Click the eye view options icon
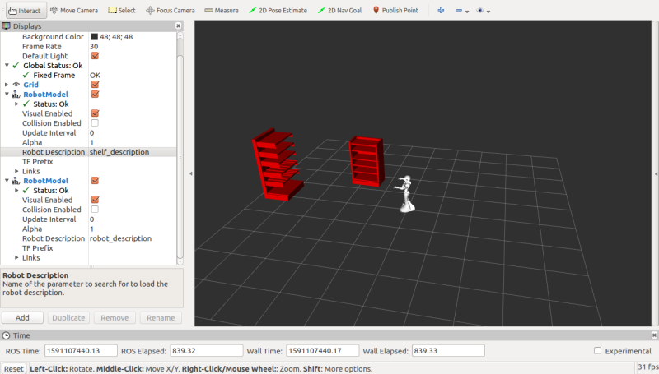The width and height of the screenshot is (659, 374). coord(480,11)
